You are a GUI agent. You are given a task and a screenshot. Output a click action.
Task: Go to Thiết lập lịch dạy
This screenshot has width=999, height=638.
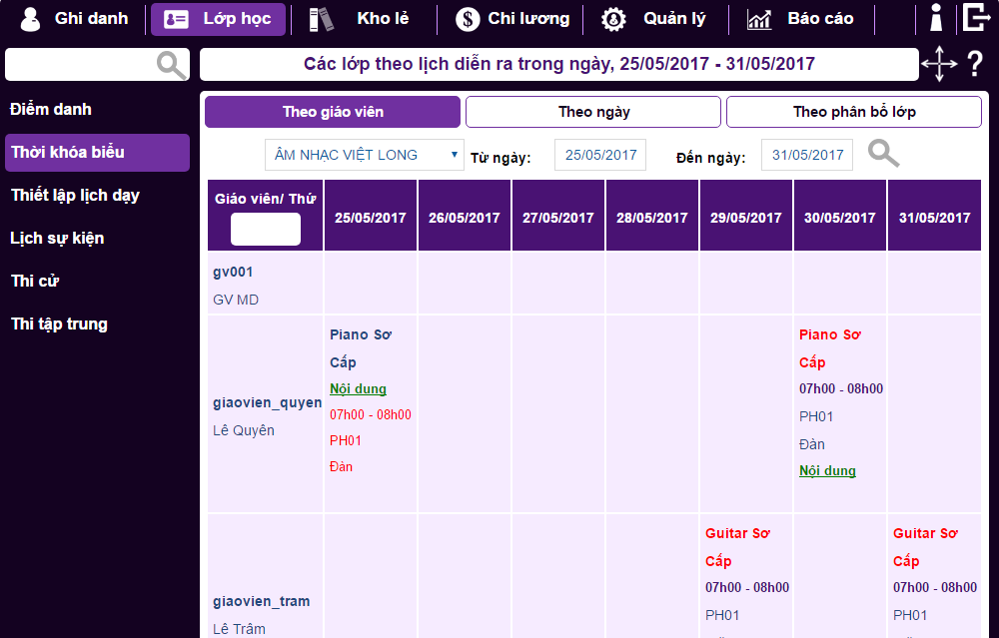coord(75,196)
